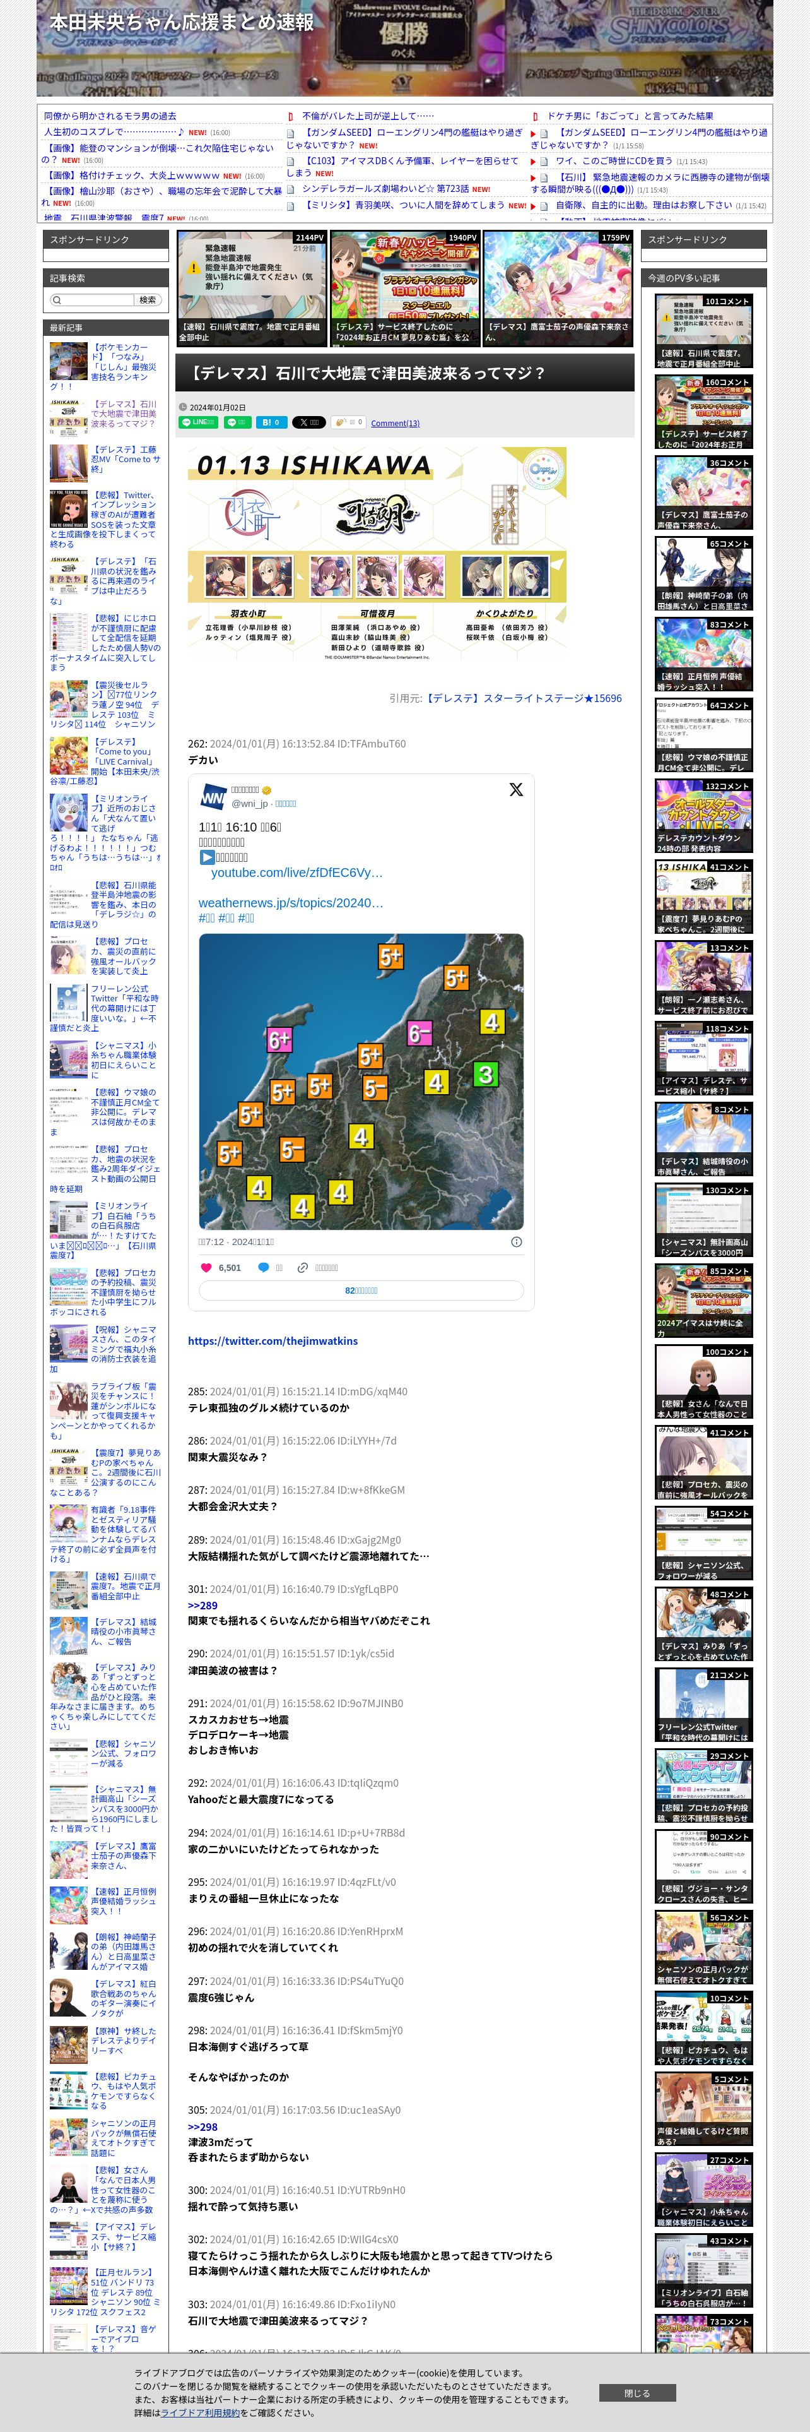Click the hashtags line in tweet

226,917
